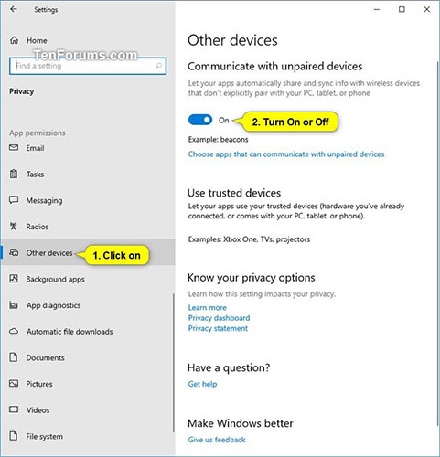
Task: Open the Privacy dashboard link
Action: 219,318
